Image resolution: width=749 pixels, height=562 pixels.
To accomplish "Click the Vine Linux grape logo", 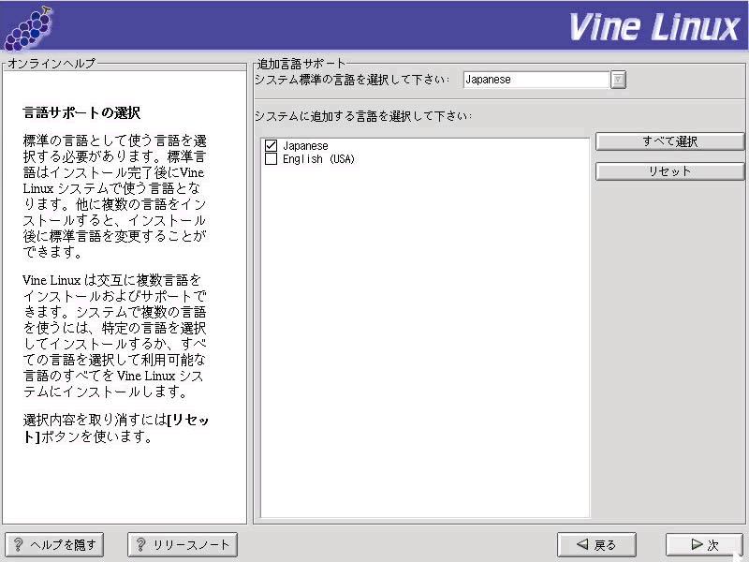I will [x=28, y=28].
